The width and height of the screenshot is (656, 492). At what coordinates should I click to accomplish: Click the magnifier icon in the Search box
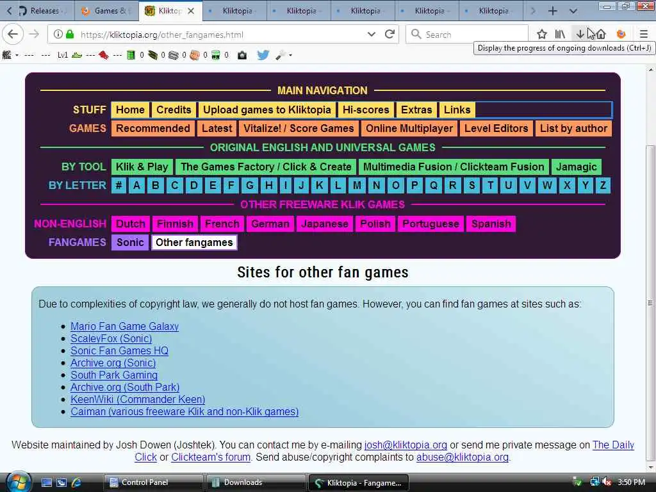[416, 35]
